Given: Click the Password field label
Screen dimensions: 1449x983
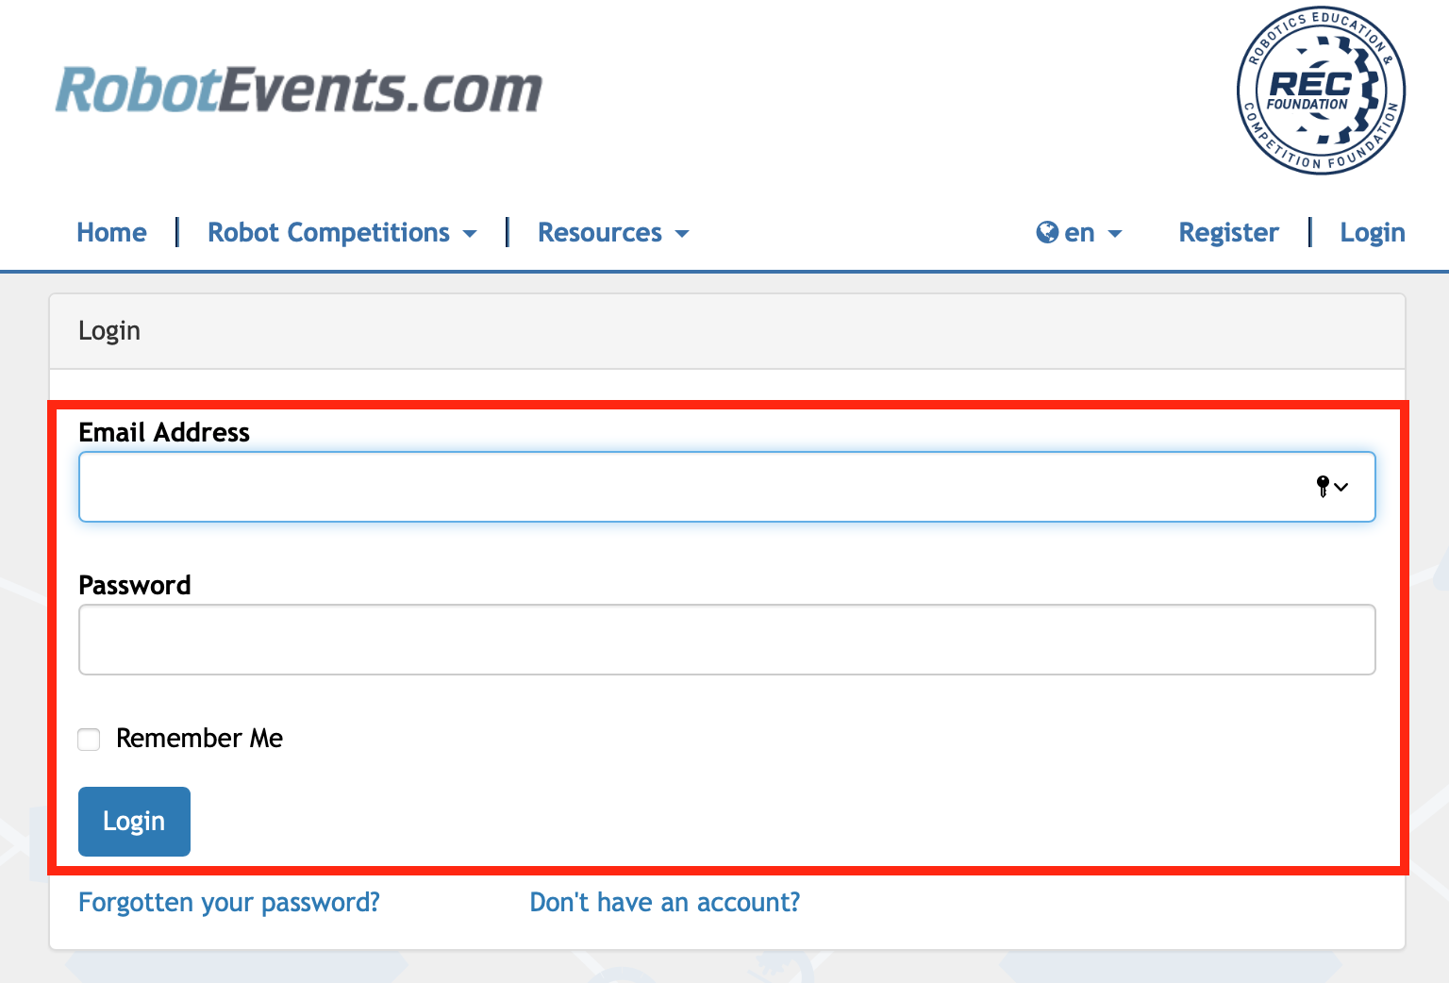Looking at the screenshot, I should (135, 585).
